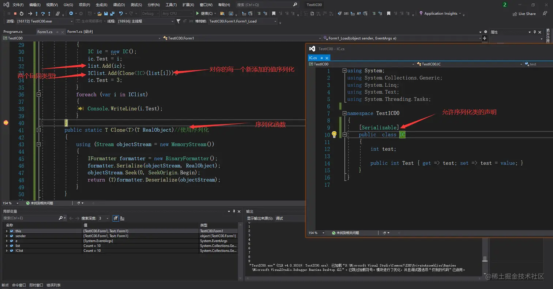553x289 pixels.
Task: Switch to the Program.cs tab
Action: click(13, 32)
